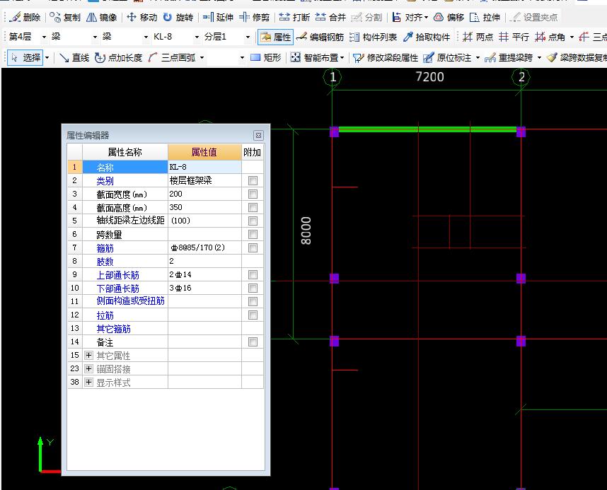Tick the 附加 checkbox for 下部通长筋

(253, 288)
